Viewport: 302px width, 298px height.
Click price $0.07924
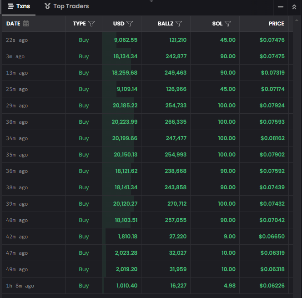coord(272,106)
